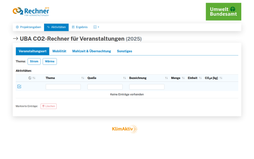Focus the Thema filter field
This screenshot has height=159, width=254.
pos(63,87)
